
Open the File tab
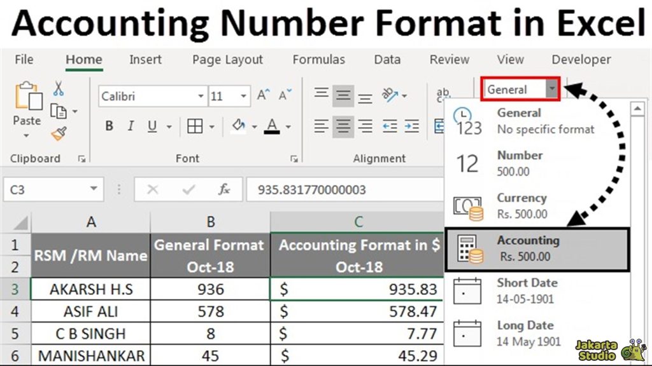24,60
